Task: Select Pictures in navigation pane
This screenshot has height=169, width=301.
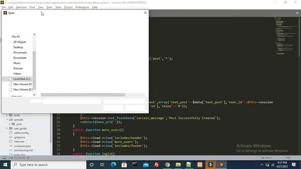Action: click(18, 69)
